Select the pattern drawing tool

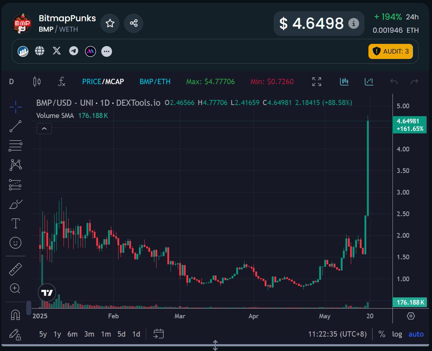15,165
